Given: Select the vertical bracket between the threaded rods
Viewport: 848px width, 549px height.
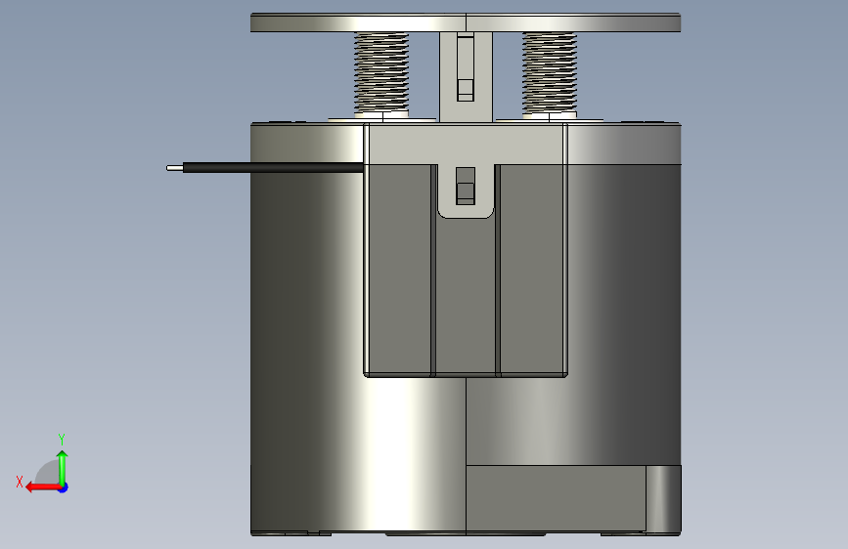Looking at the screenshot, I should click(x=466, y=77).
